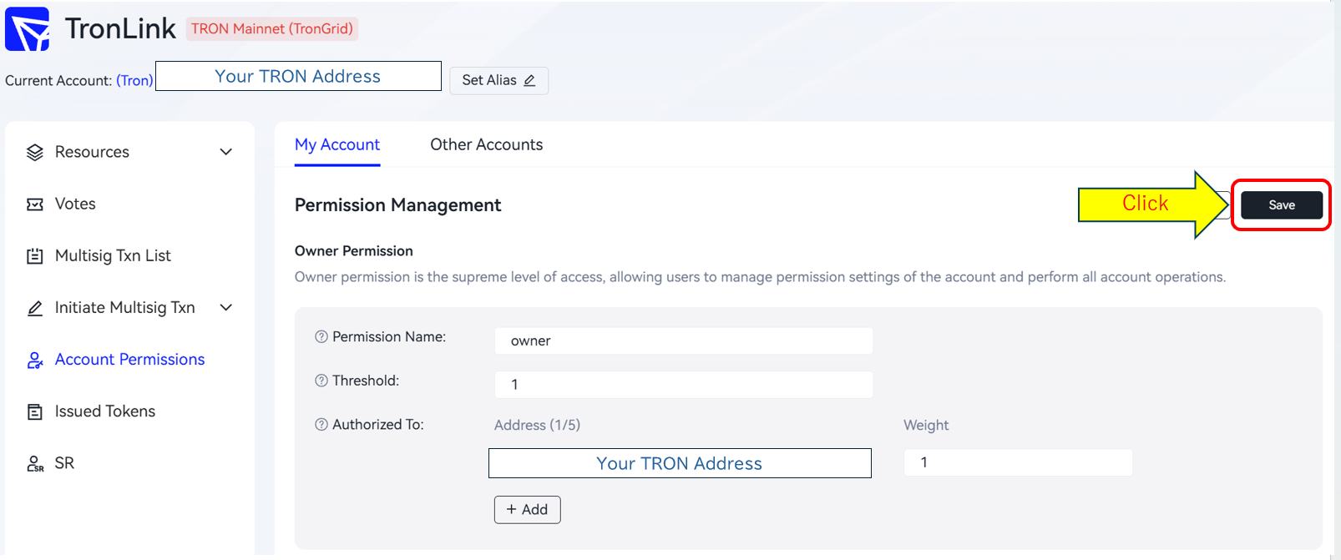Screen dimensions: 1341x560
Task: Click the help icon beside Threshold
Action: [321, 381]
